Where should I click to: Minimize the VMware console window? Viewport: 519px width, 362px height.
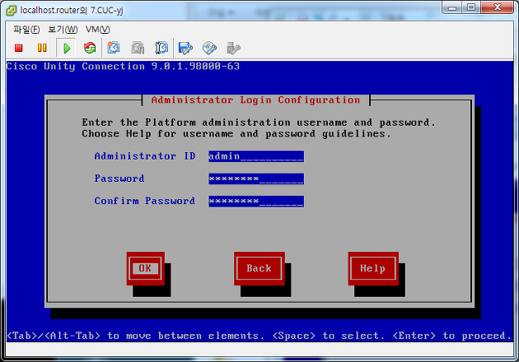452,7
